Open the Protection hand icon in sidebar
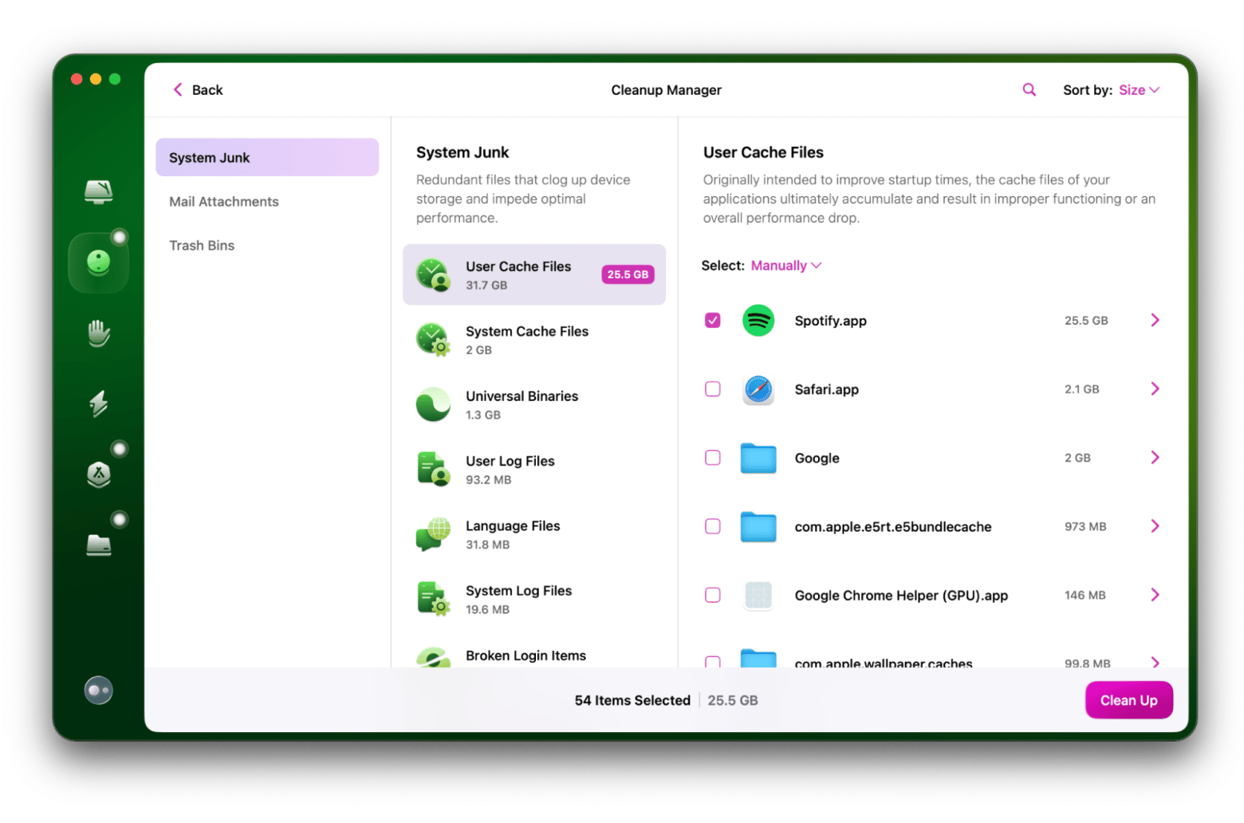1244x823 pixels. pos(98,333)
